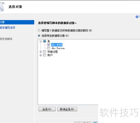The width and height of the screenshot is (140, 123).
Task: Click the 全选(S) button
Action: click(47, 109)
